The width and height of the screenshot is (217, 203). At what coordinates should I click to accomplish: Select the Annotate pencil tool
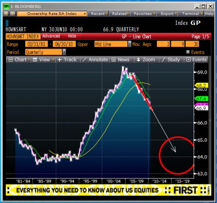click(x=84, y=60)
